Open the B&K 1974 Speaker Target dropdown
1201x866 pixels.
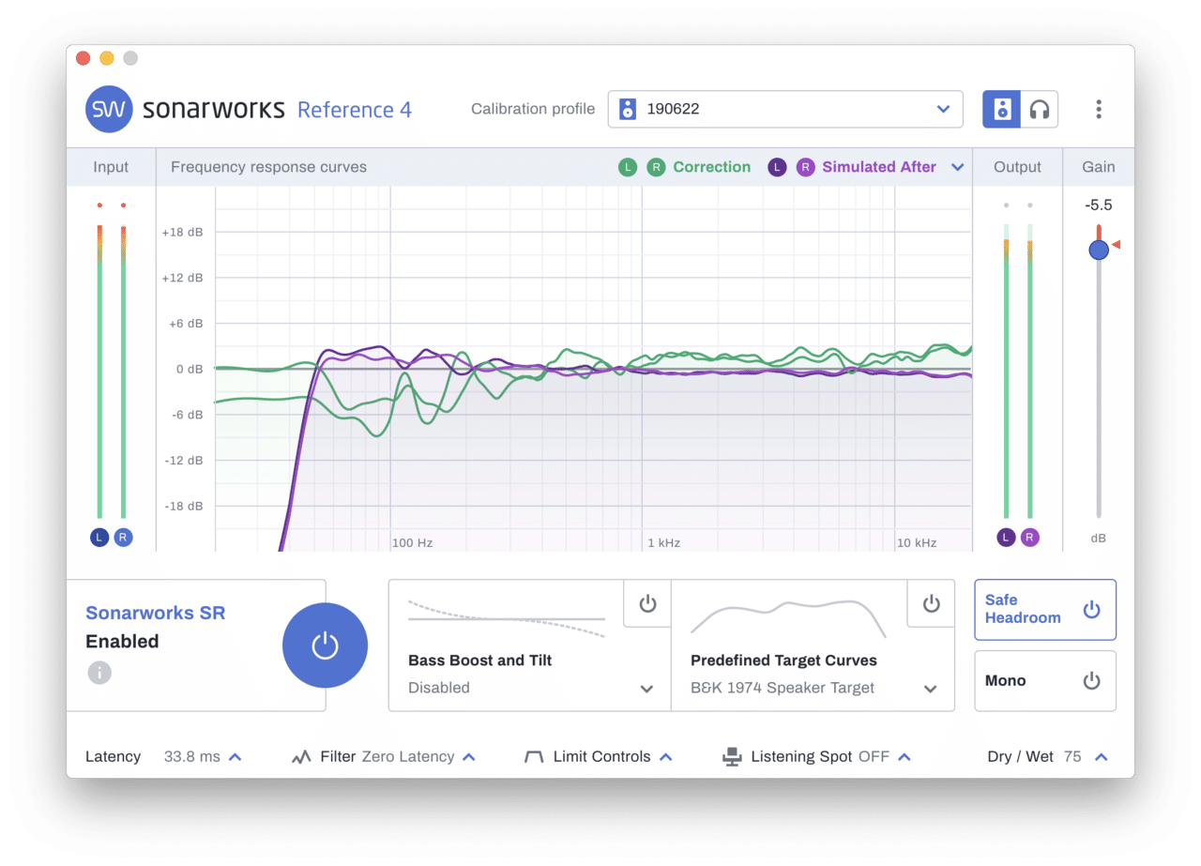pyautogui.click(x=930, y=688)
